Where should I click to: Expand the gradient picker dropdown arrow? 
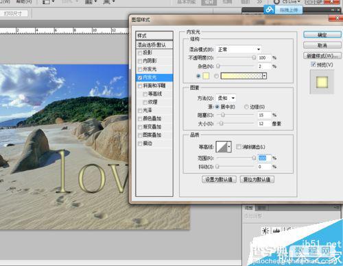[x=265, y=76]
